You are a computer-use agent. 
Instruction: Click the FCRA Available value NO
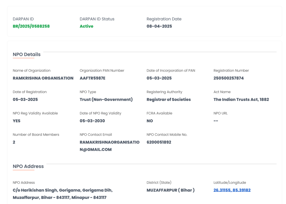(x=150, y=121)
